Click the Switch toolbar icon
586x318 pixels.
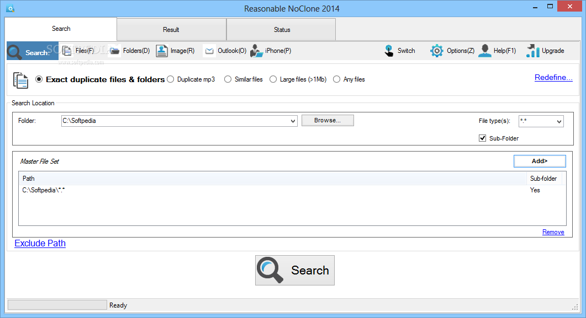coord(399,51)
